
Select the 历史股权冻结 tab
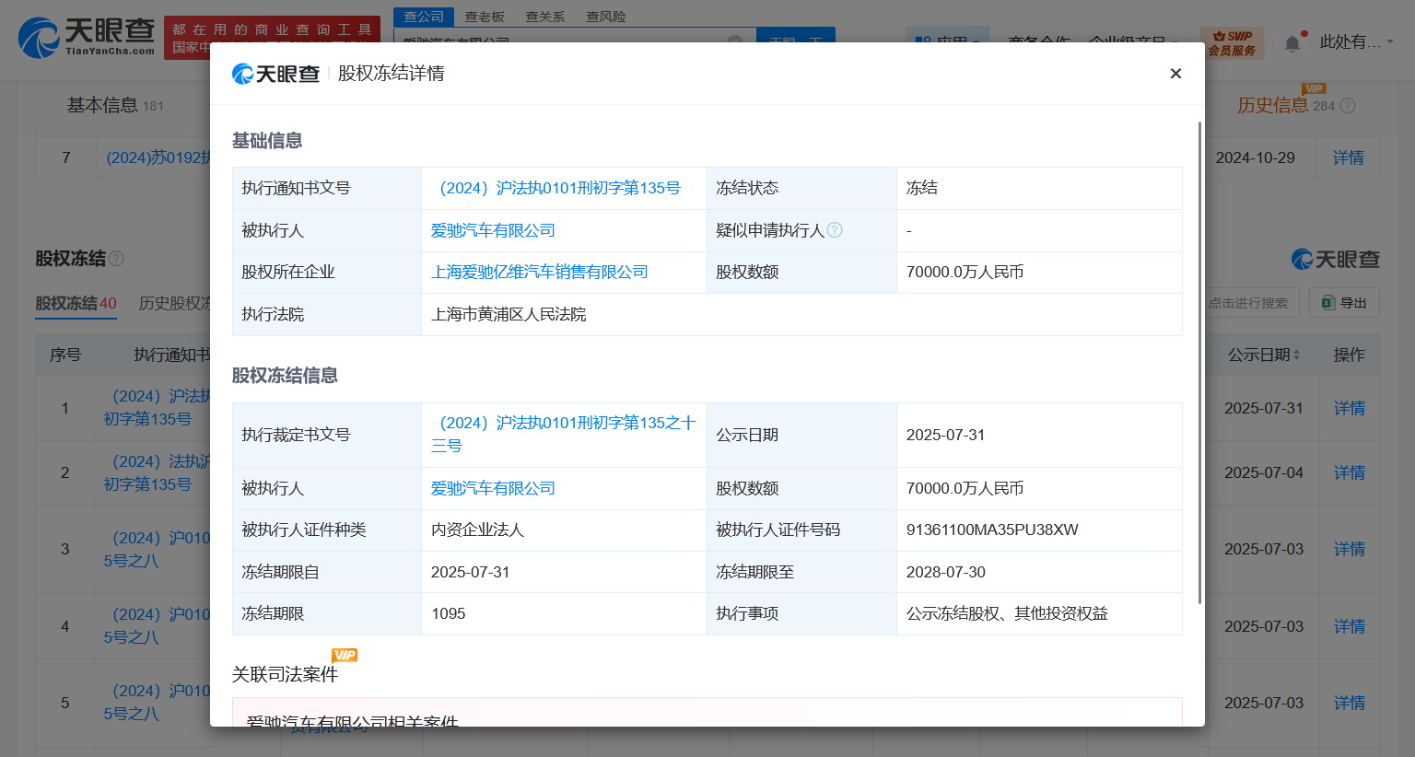174,303
